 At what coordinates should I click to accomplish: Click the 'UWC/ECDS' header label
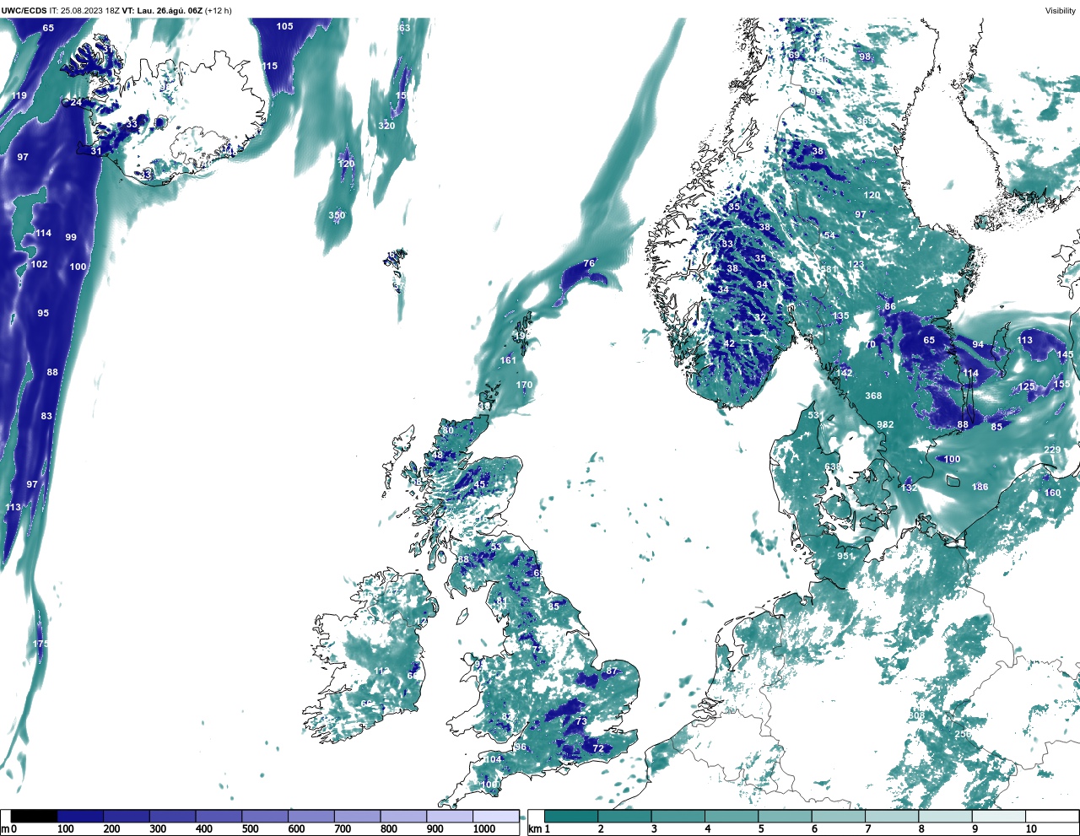(24, 10)
